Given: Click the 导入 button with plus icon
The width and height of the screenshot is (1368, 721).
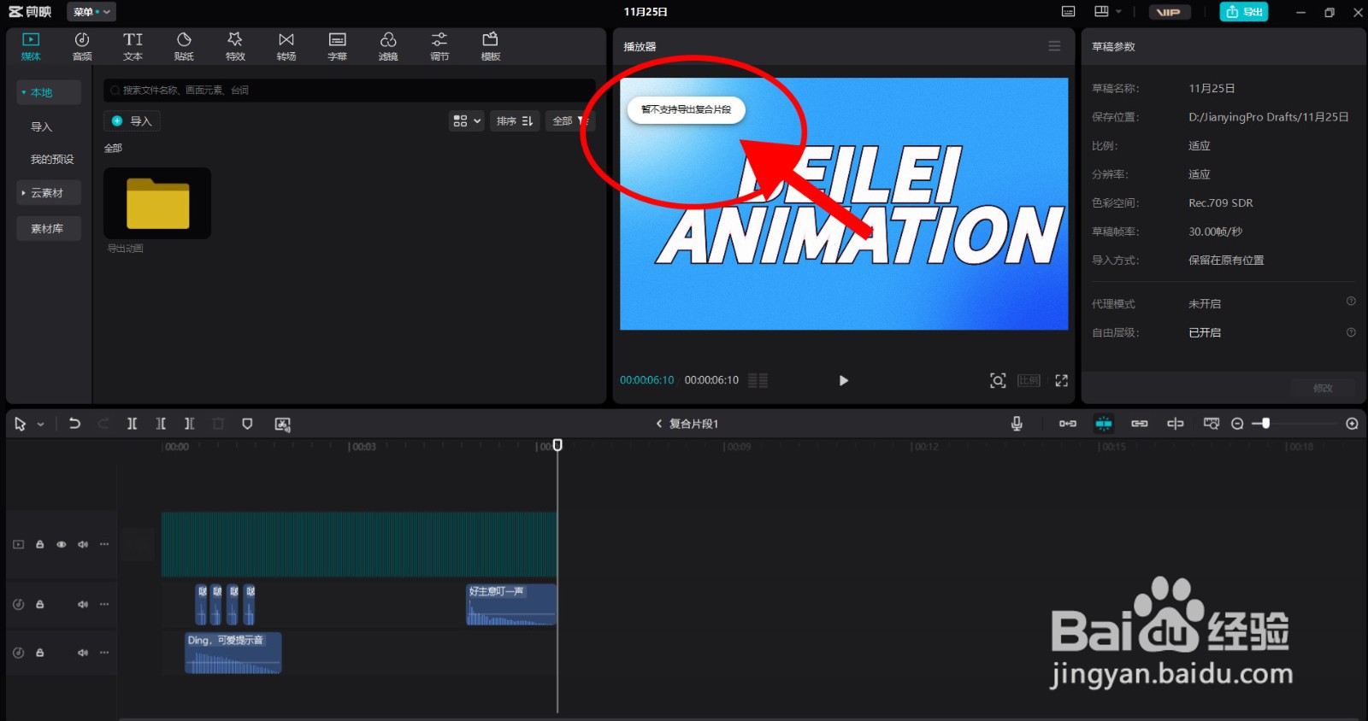Looking at the screenshot, I should point(133,121).
